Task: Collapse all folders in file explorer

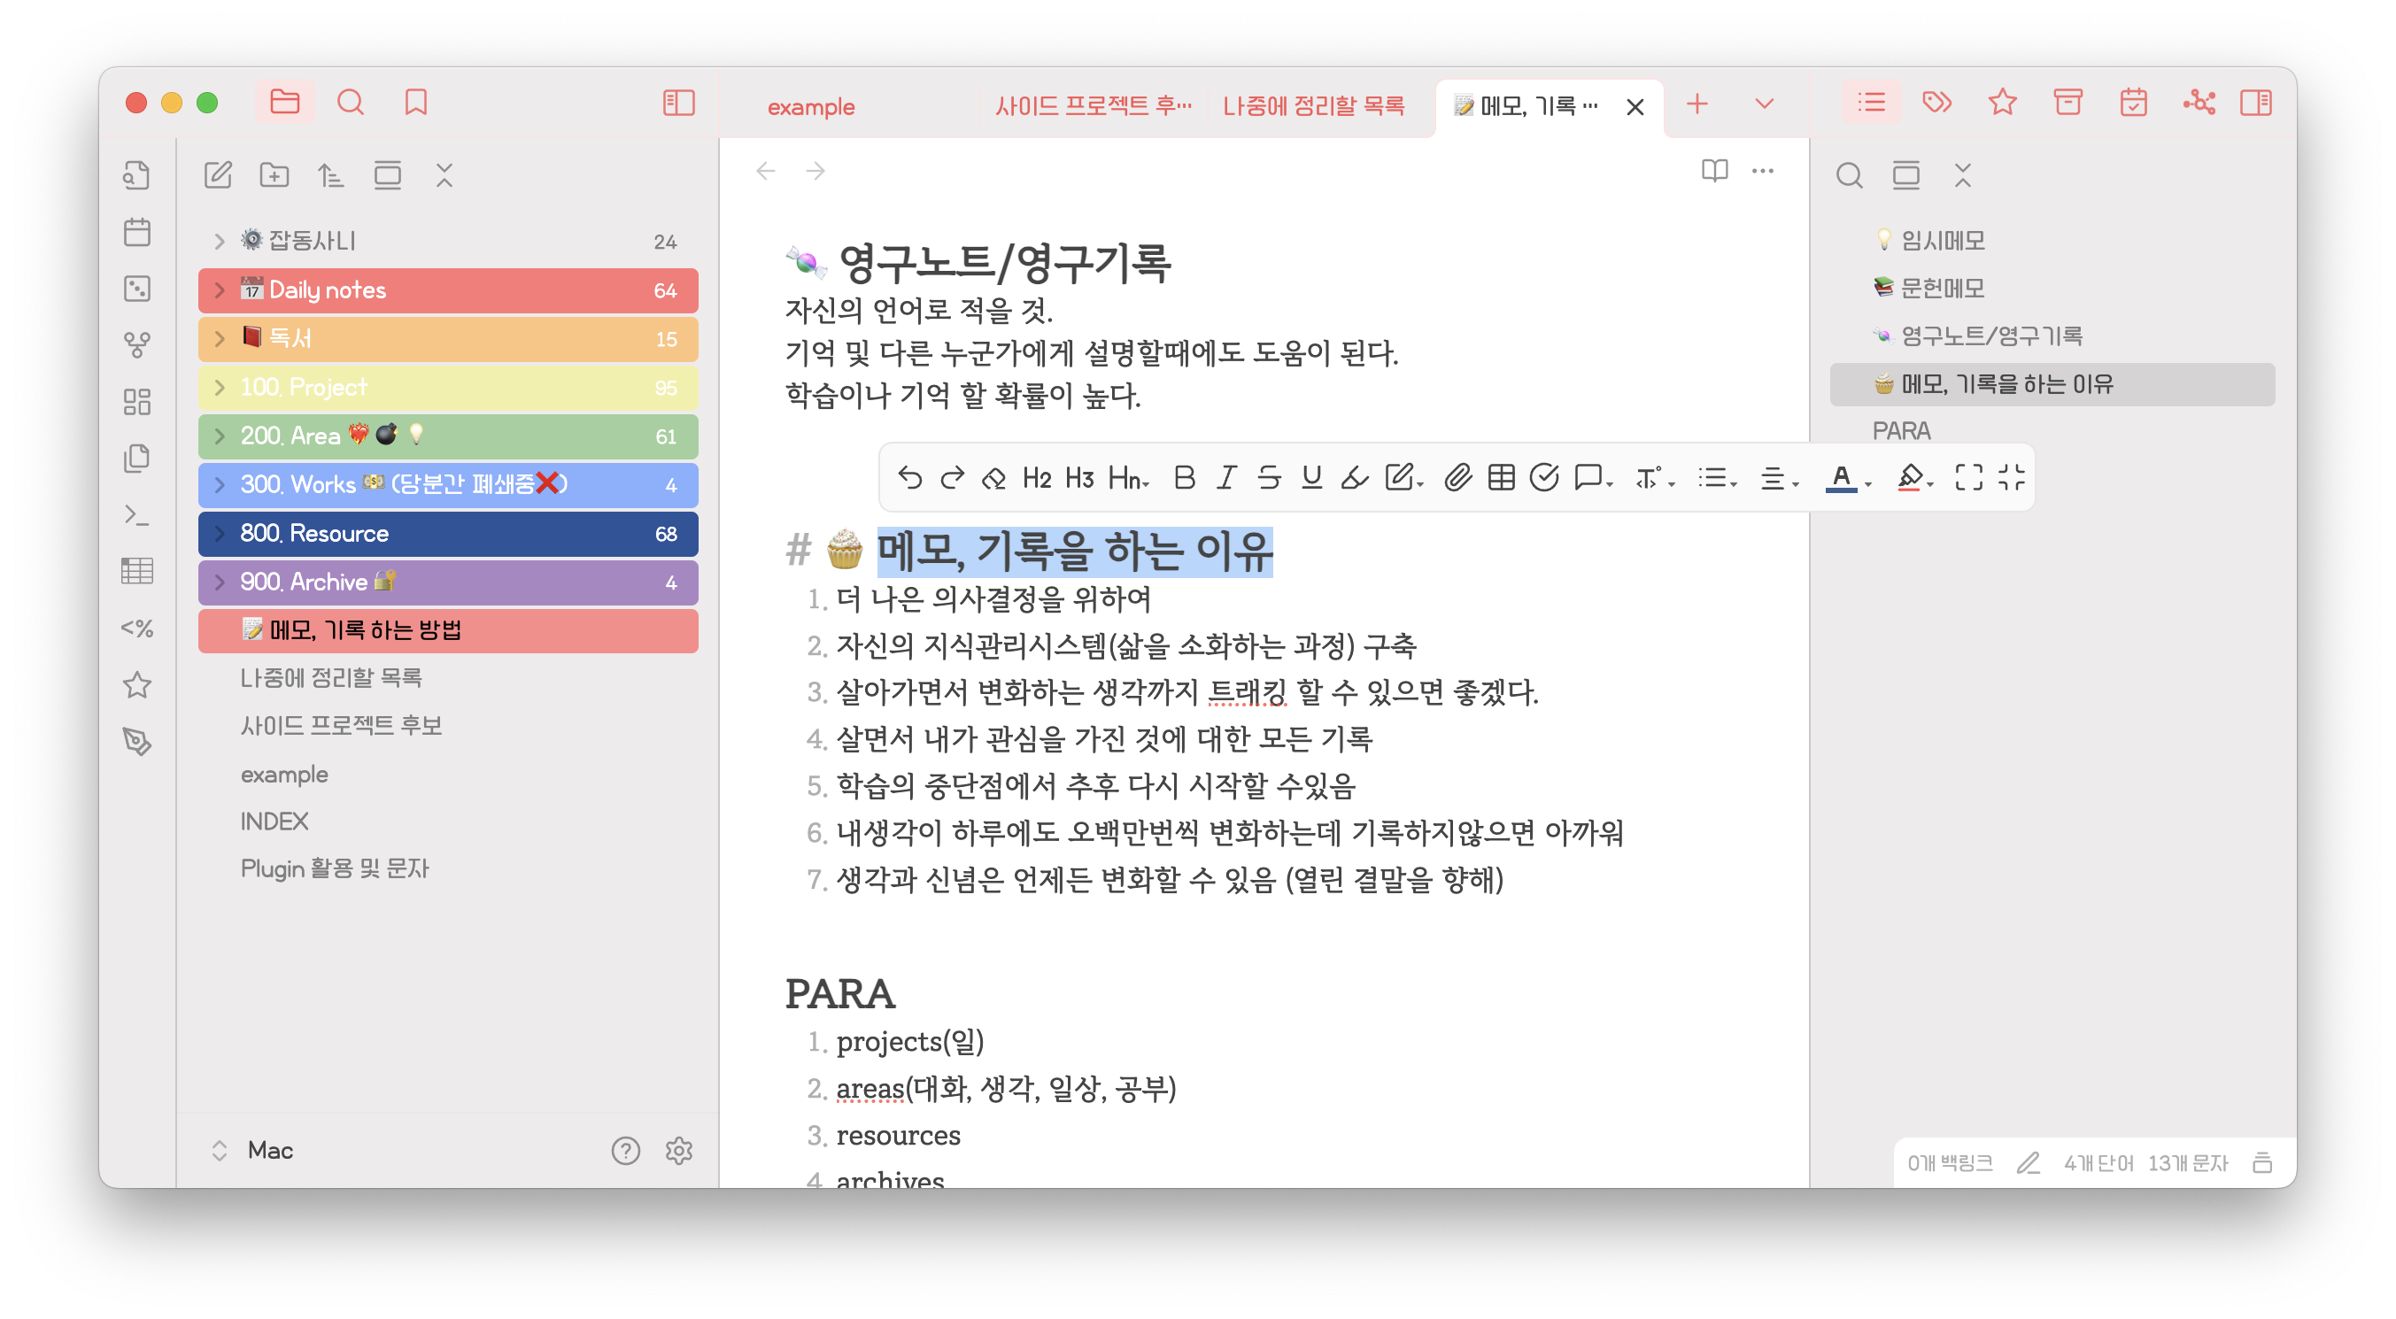Action: (444, 175)
